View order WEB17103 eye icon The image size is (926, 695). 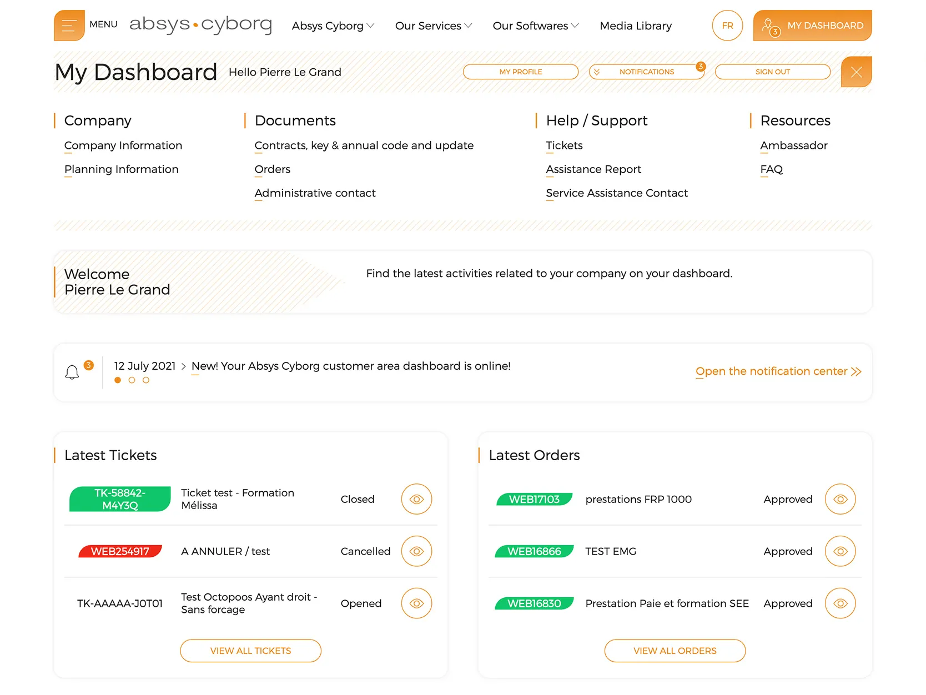841,499
